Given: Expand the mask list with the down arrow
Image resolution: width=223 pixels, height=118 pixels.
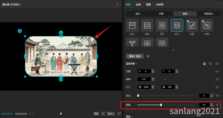Looking at the screenshot, I should tap(173, 50).
